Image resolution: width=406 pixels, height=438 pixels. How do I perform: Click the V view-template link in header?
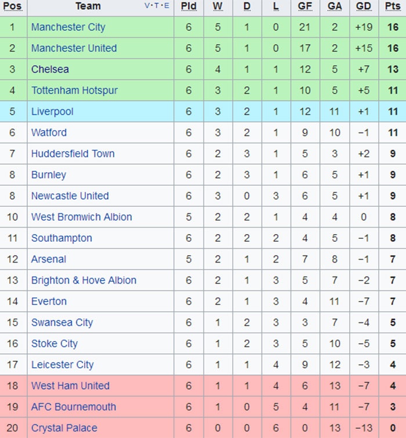point(147,6)
